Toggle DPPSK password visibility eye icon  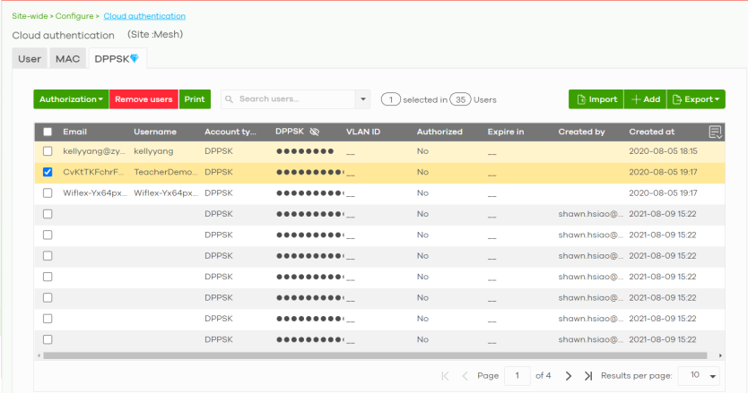point(314,132)
